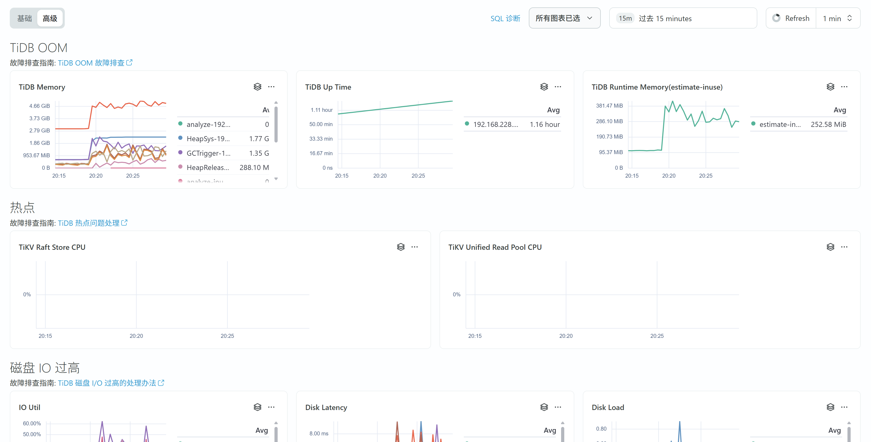The width and height of the screenshot is (871, 442).
Task: Open the ellipsis menu on TiDB Runtime Memory panel
Action: 844,87
